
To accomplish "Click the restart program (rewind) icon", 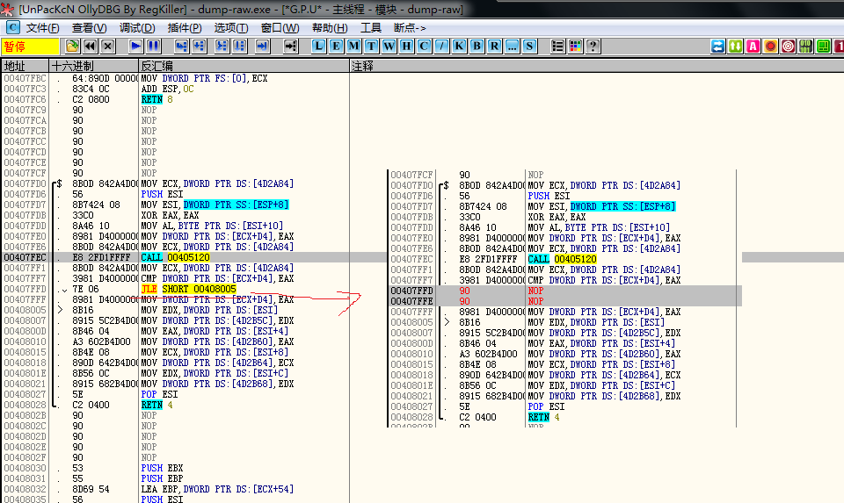I will tap(90, 47).
